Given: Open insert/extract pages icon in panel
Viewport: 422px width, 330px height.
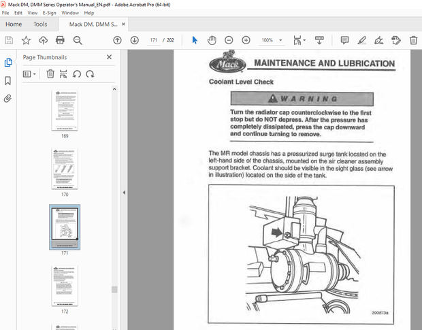Looking at the screenshot, I should click(x=63, y=74).
